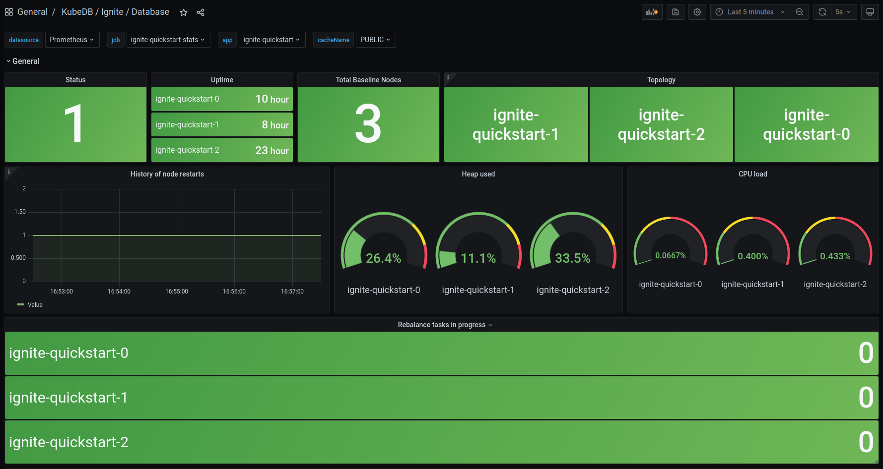
Task: Click the 16:55:00 time axis label
Action: pyautogui.click(x=177, y=292)
